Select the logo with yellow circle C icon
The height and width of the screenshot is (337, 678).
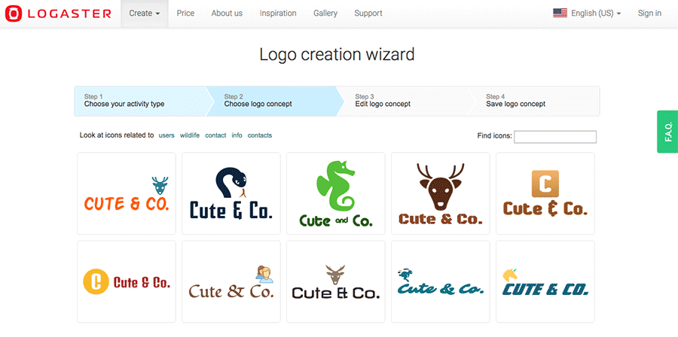click(127, 281)
